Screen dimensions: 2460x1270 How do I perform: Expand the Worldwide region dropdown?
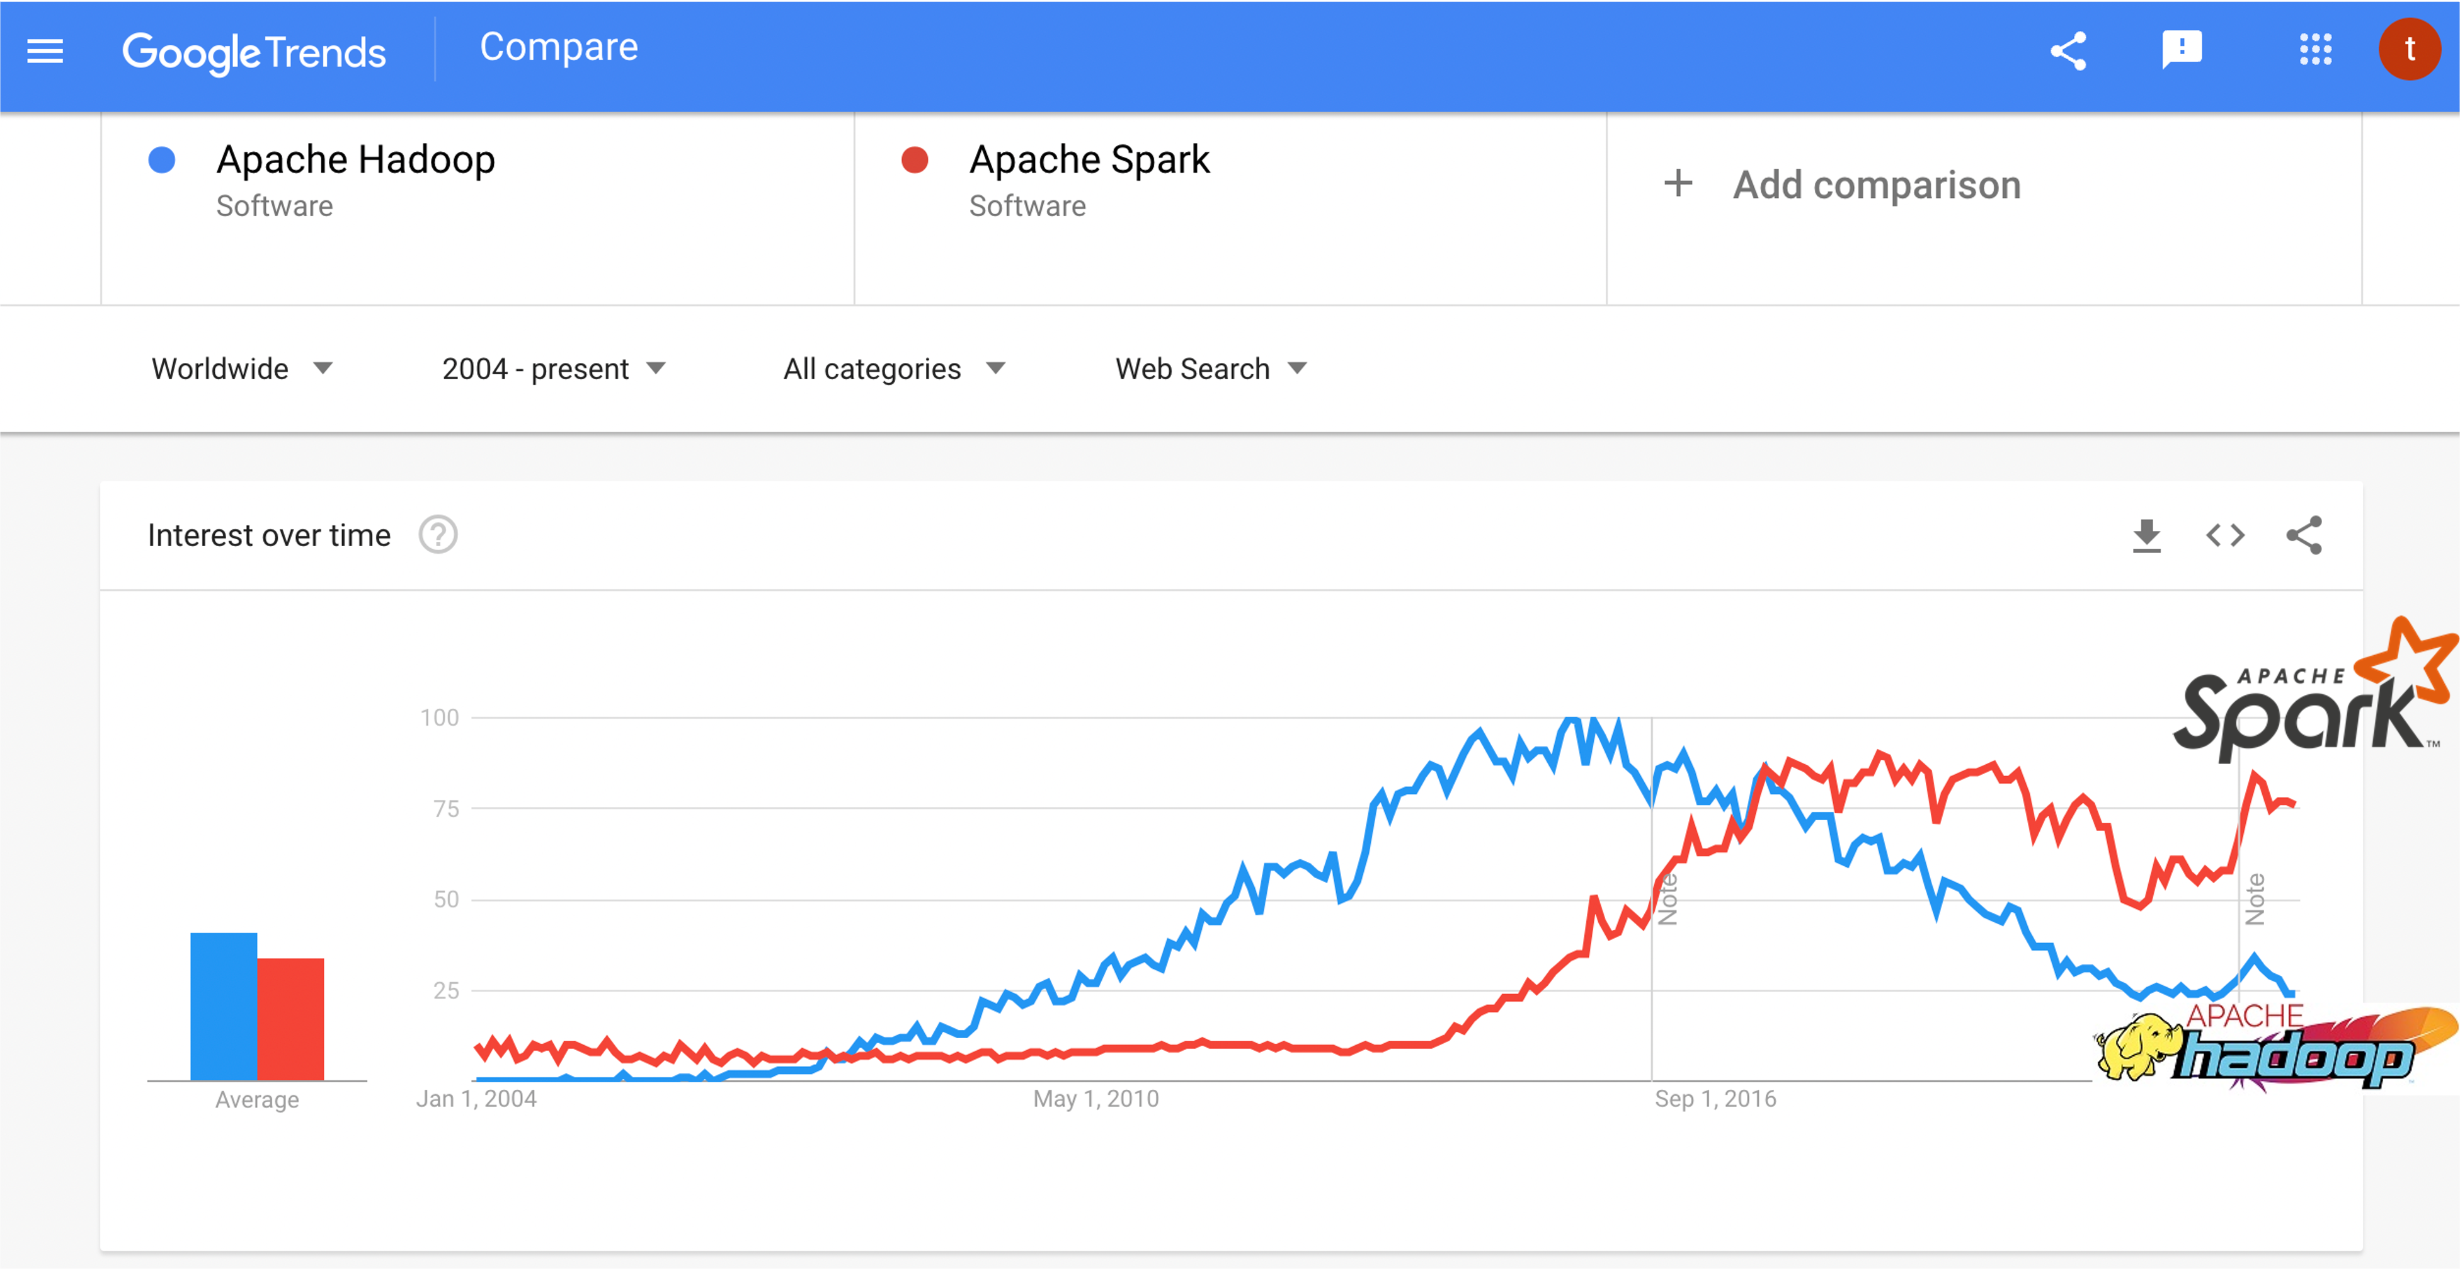(x=242, y=370)
